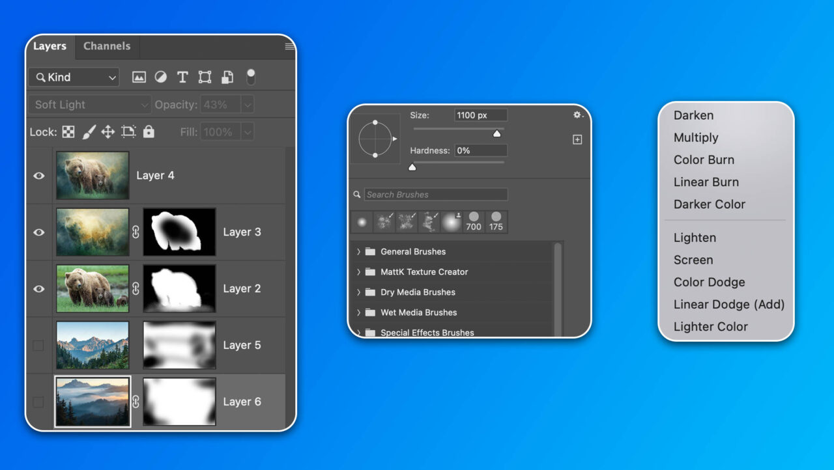Choose Multiply from the blend mode menu
Image resolution: width=834 pixels, height=470 pixels.
point(696,137)
